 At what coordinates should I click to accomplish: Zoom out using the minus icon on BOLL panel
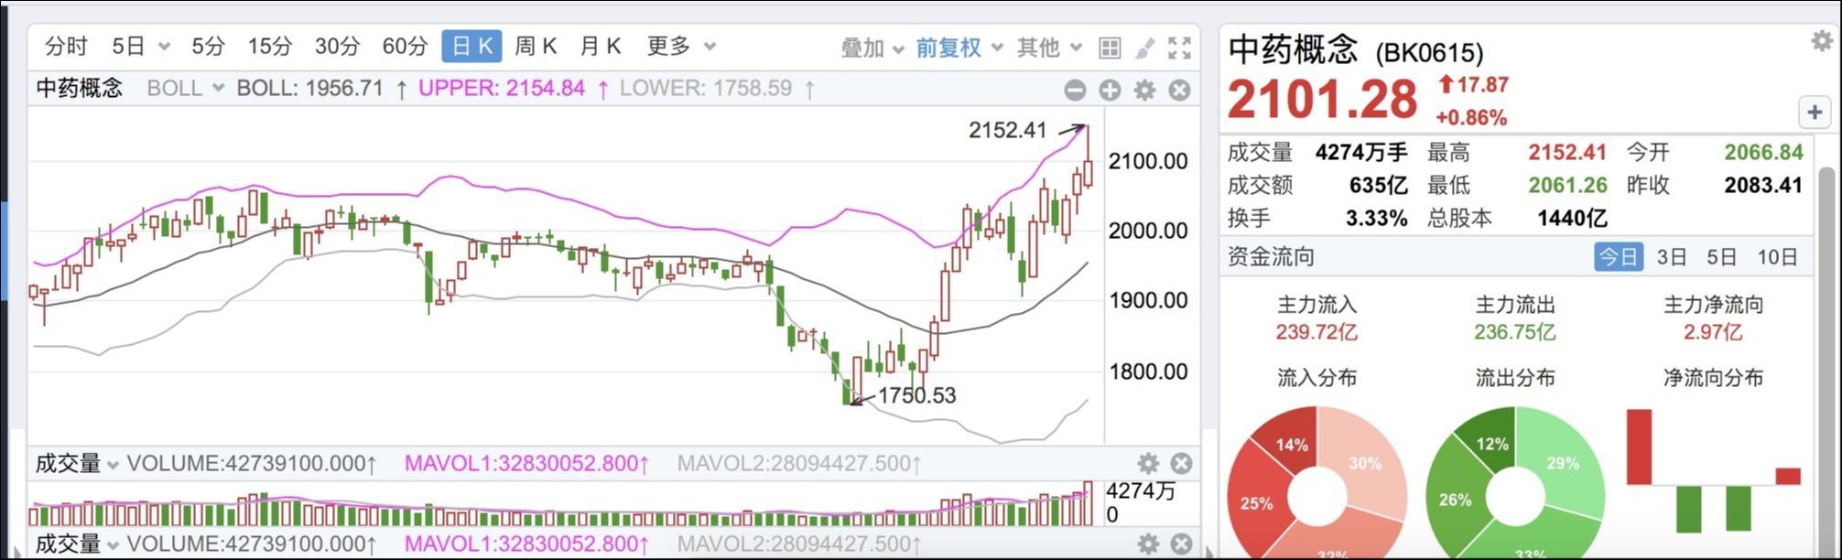tap(1073, 90)
